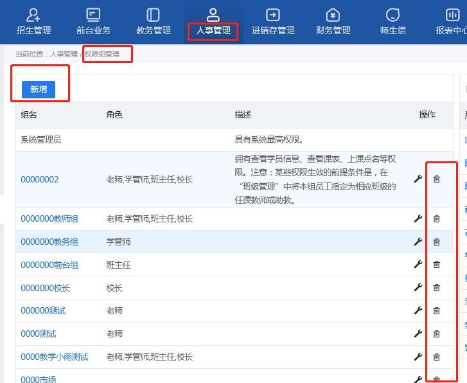Click the 人事管理 breadcrumb text
467x383 pixels.
pos(64,54)
